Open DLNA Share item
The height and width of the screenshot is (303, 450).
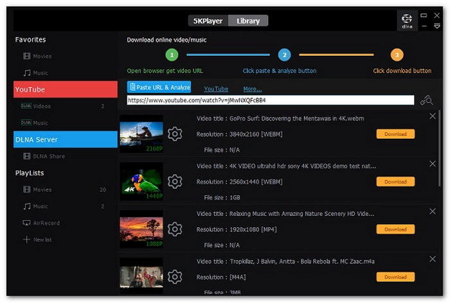click(x=49, y=156)
